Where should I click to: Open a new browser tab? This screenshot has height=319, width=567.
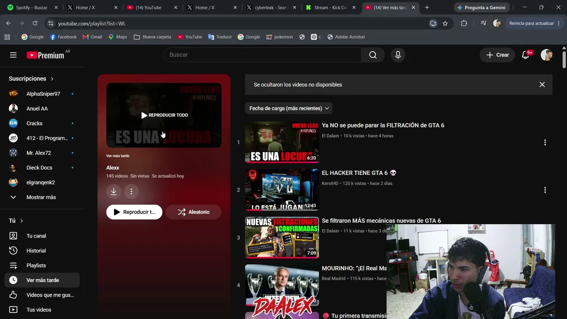tap(427, 8)
